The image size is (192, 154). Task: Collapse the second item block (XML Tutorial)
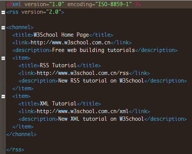point(3,96)
